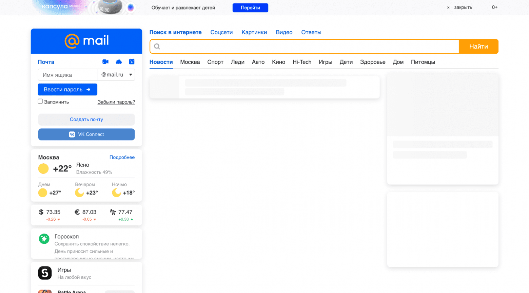Click the VK logo on VK Connect
Image resolution: width=529 pixels, height=293 pixels.
pyautogui.click(x=72, y=134)
